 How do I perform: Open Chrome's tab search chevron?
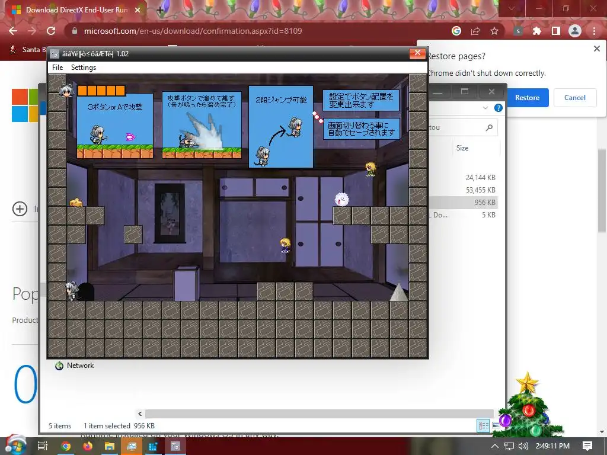(512, 8)
